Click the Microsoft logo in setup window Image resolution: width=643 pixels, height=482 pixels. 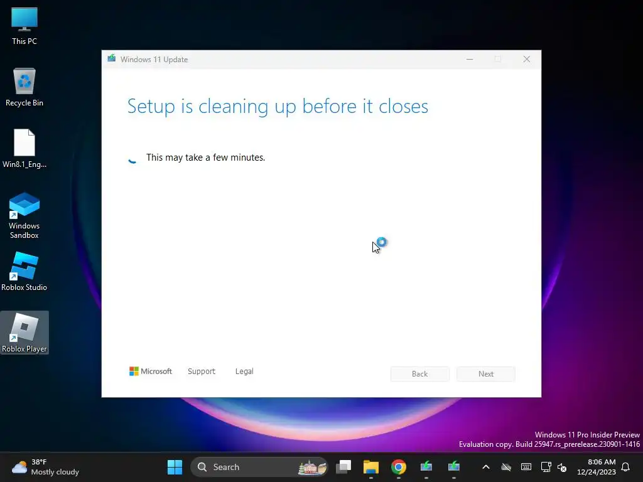pyautogui.click(x=151, y=372)
